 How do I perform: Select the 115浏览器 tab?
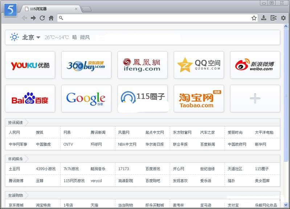pos(51,9)
